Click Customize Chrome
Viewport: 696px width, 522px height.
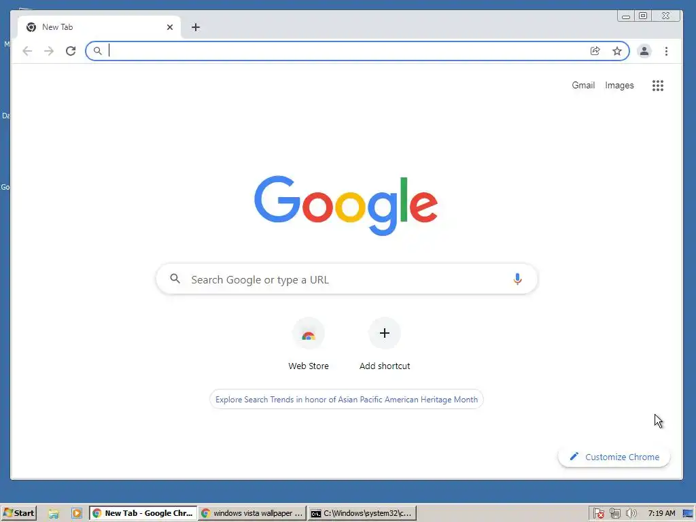tap(614, 457)
